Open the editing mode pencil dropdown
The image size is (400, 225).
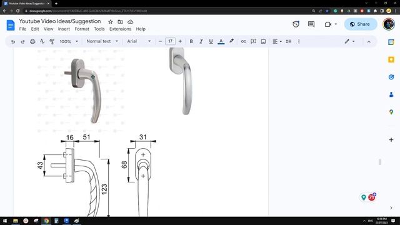click(x=349, y=41)
